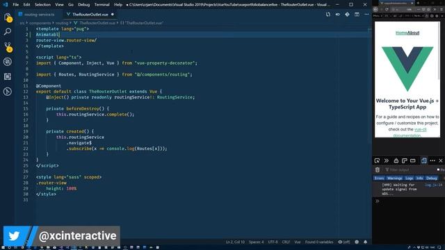Image resolution: width=445 pixels, height=250 pixels.
Task: Click 'routing' in the breadcrumb path
Action: point(62,23)
